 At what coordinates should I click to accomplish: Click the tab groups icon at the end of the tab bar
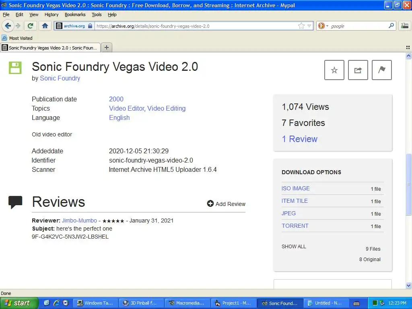(x=408, y=47)
